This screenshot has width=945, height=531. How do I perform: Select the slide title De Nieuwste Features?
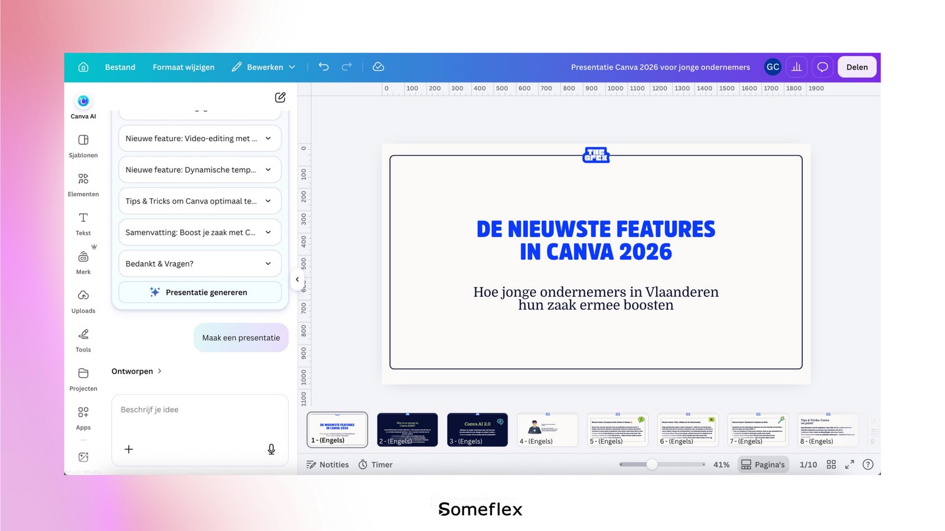(x=596, y=240)
